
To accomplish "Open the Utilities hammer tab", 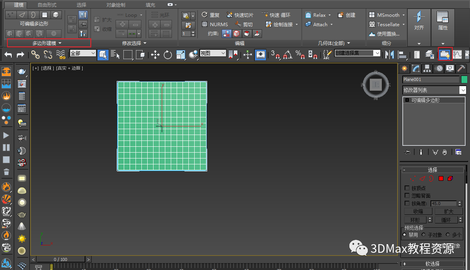I will pos(461,68).
